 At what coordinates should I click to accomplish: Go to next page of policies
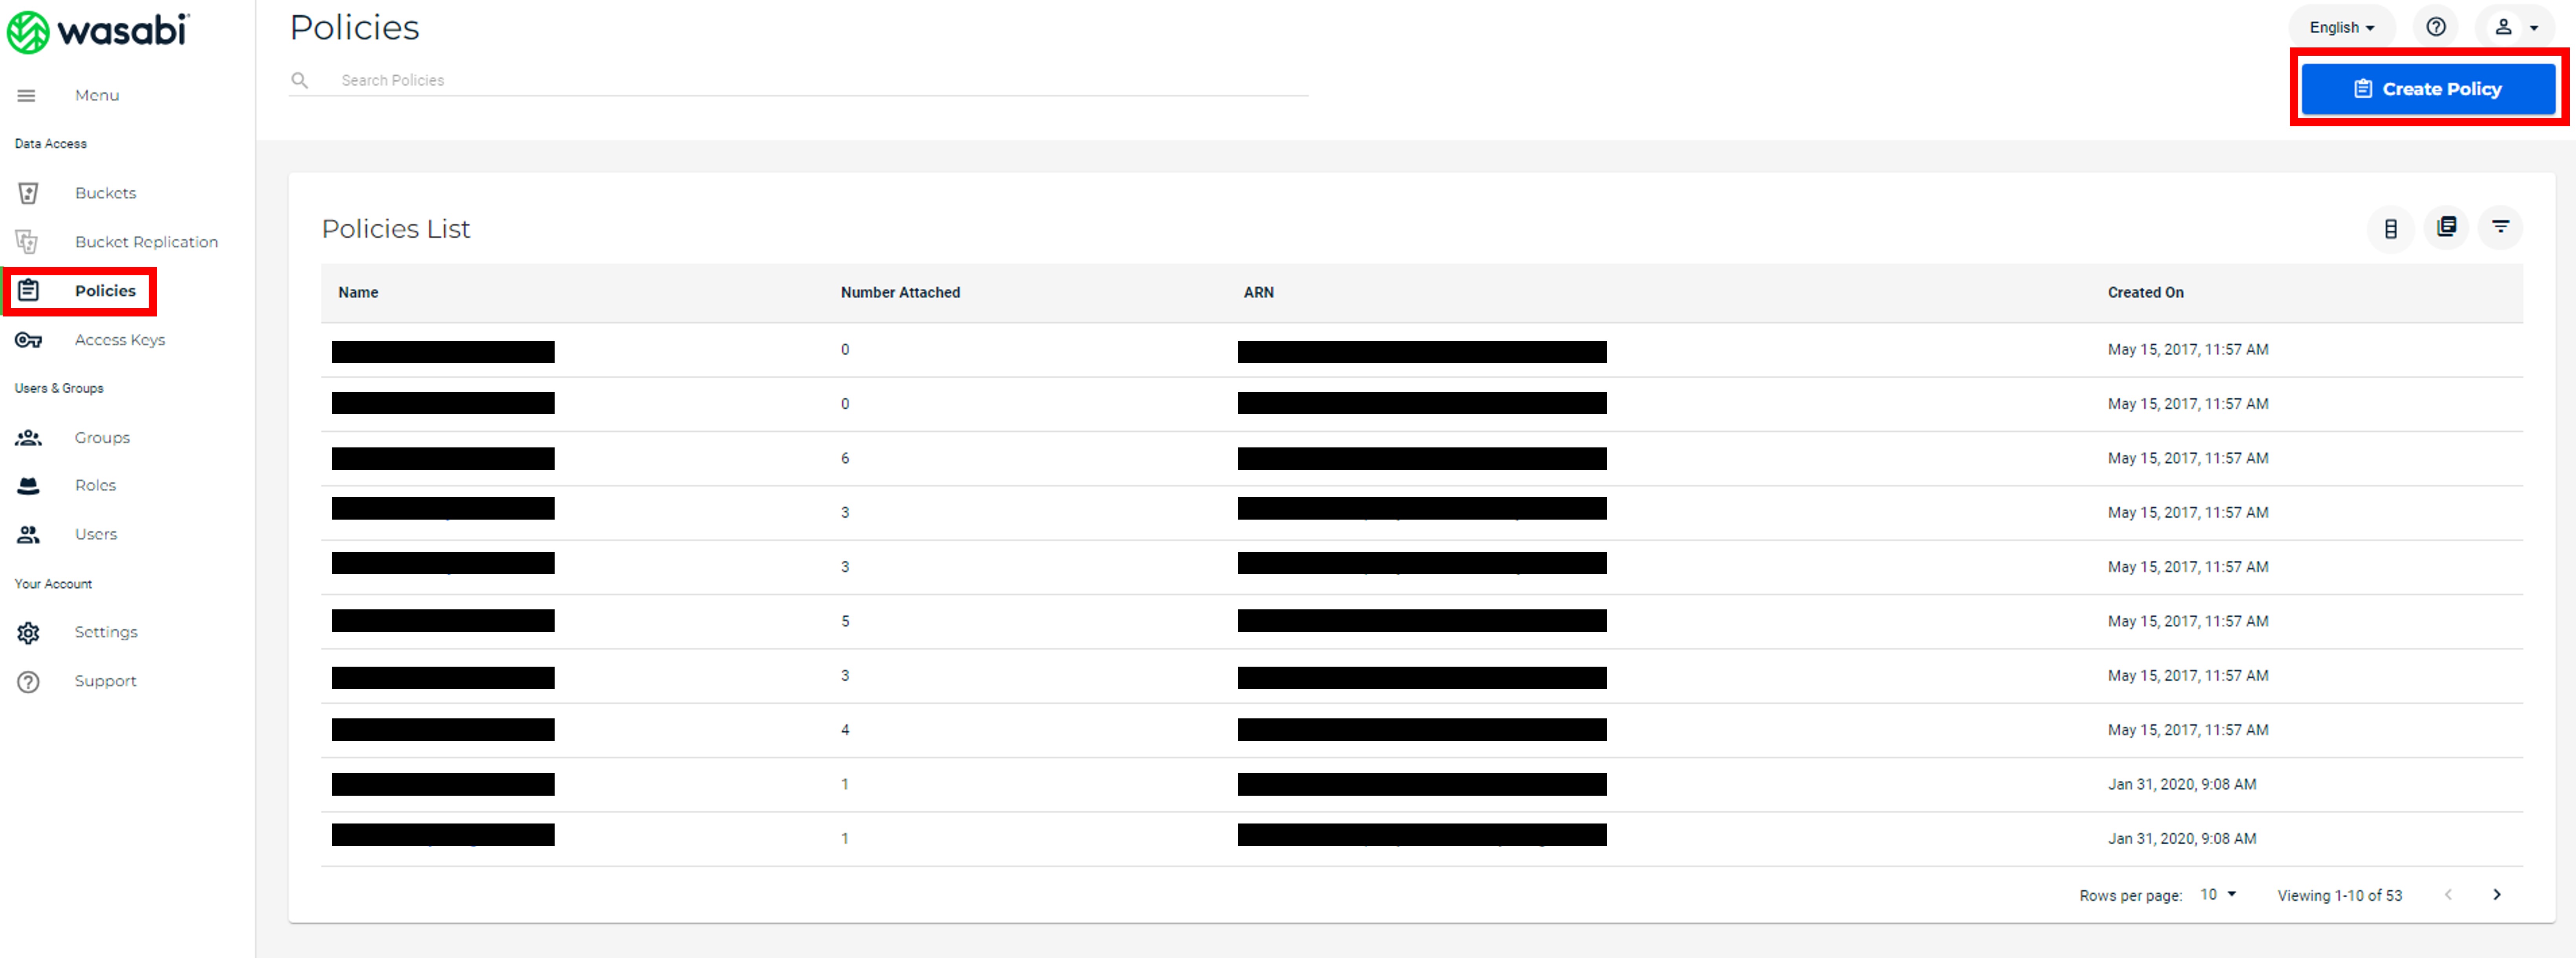point(2497,895)
